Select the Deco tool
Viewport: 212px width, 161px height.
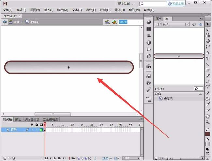coord(208,86)
